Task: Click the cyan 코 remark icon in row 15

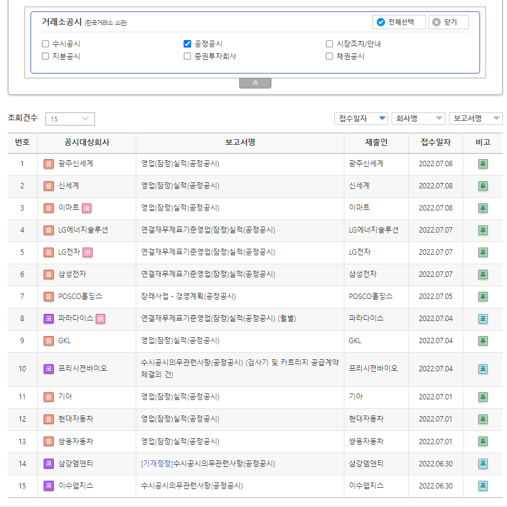Action: (482, 485)
